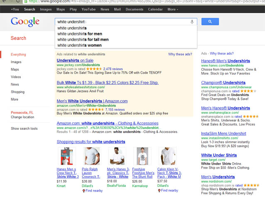Open News in the black top bar
Viewport: 265px width, 198px height.
click(105, 9)
